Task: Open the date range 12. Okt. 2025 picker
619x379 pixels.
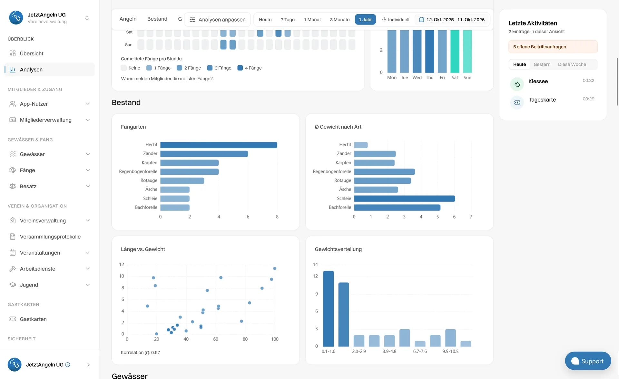Action: [x=452, y=20]
